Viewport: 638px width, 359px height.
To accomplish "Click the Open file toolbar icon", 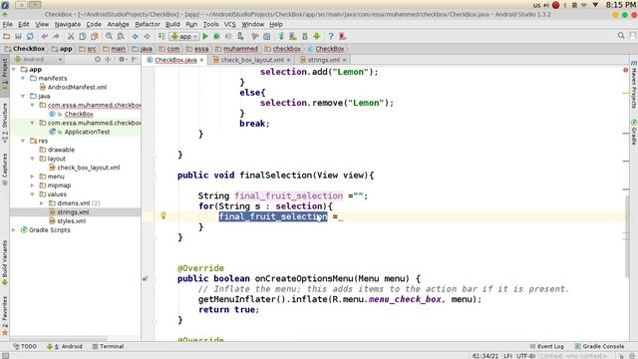I will 7,36.
